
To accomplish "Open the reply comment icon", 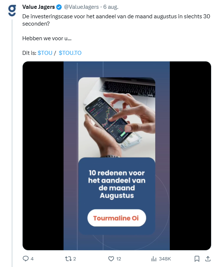I will pyautogui.click(x=26, y=259).
